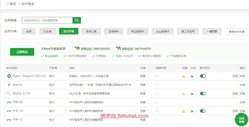Toggle Nginx homepage display switch
This screenshot has width=249, height=127.
coord(203,76)
